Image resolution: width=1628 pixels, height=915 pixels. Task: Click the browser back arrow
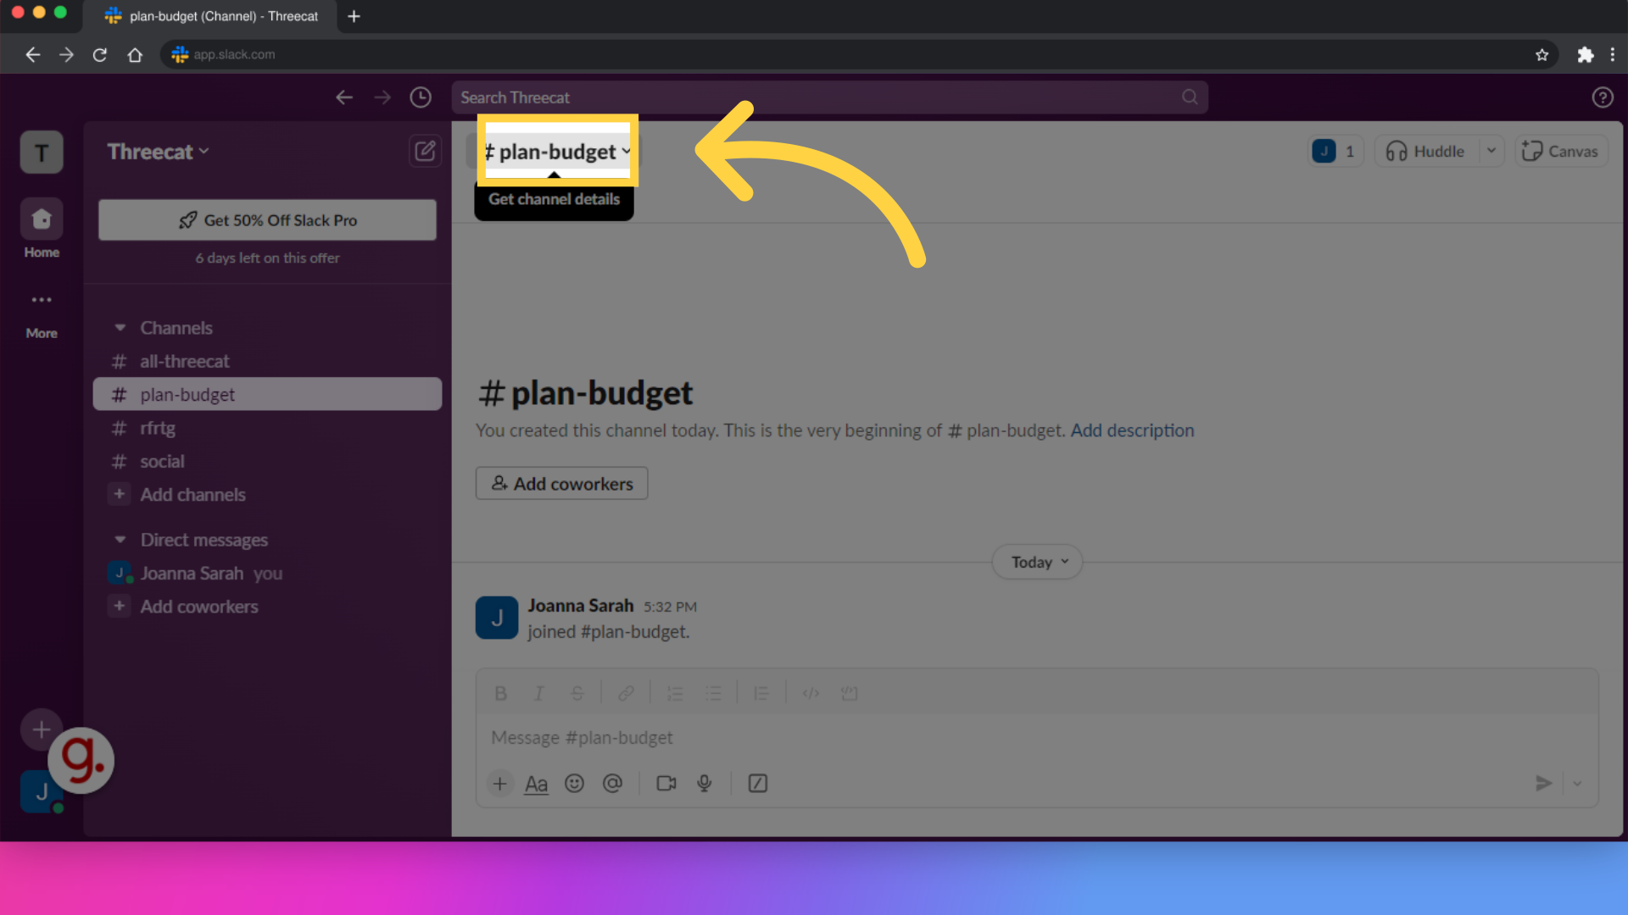coord(32,54)
